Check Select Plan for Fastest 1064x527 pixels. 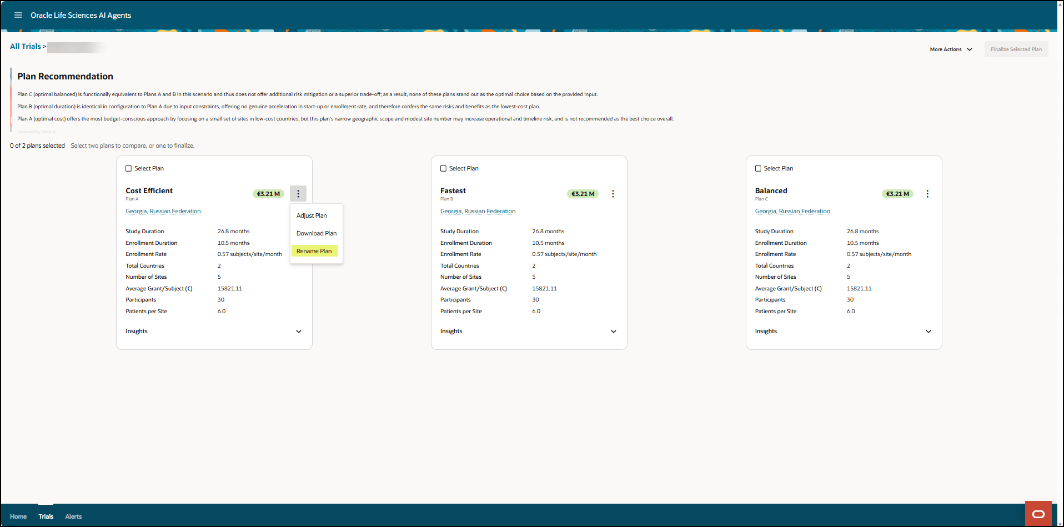click(x=443, y=168)
